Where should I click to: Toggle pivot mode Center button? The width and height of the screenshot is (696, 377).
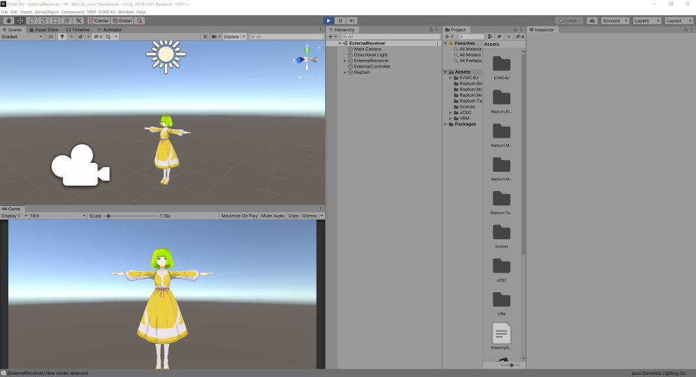pyautogui.click(x=99, y=20)
